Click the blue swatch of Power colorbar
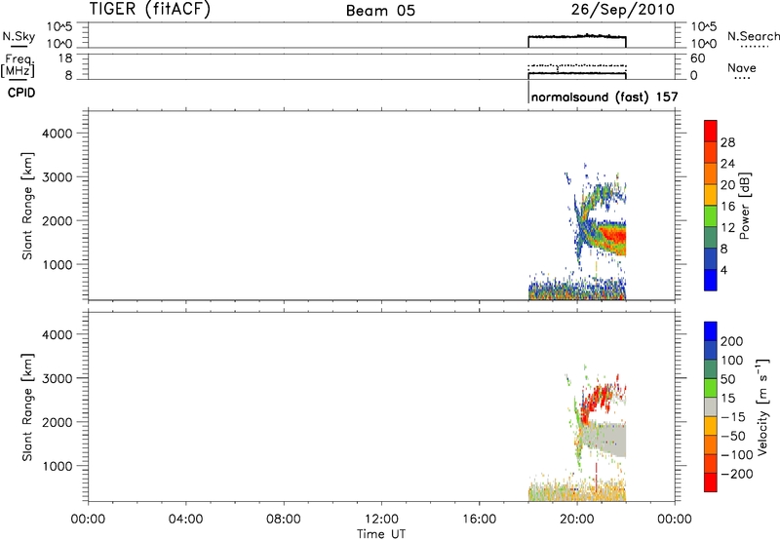 tap(711, 280)
